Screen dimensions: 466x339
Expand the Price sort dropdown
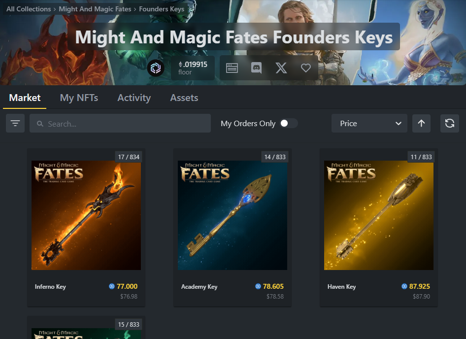point(369,123)
